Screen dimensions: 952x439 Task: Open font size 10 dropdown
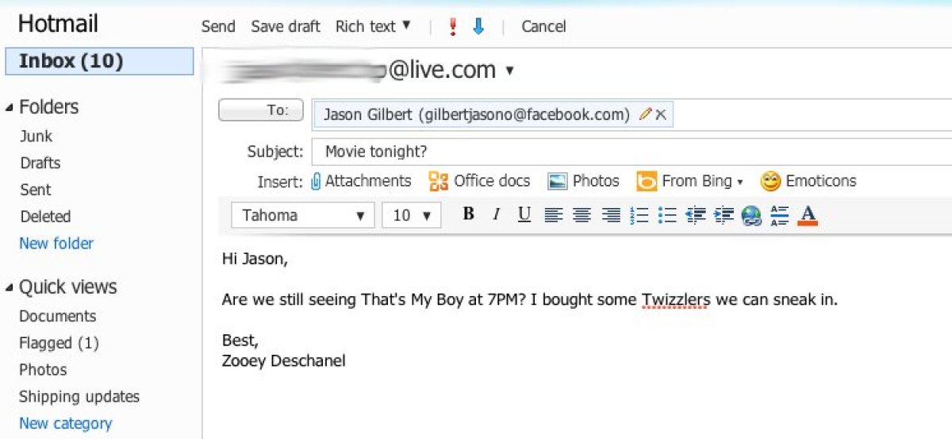tap(411, 215)
